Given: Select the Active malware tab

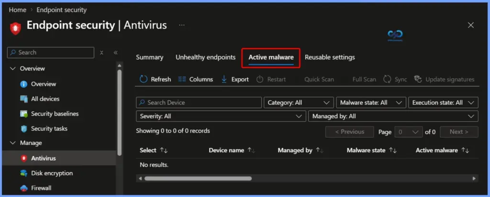Looking at the screenshot, I should coord(271,57).
